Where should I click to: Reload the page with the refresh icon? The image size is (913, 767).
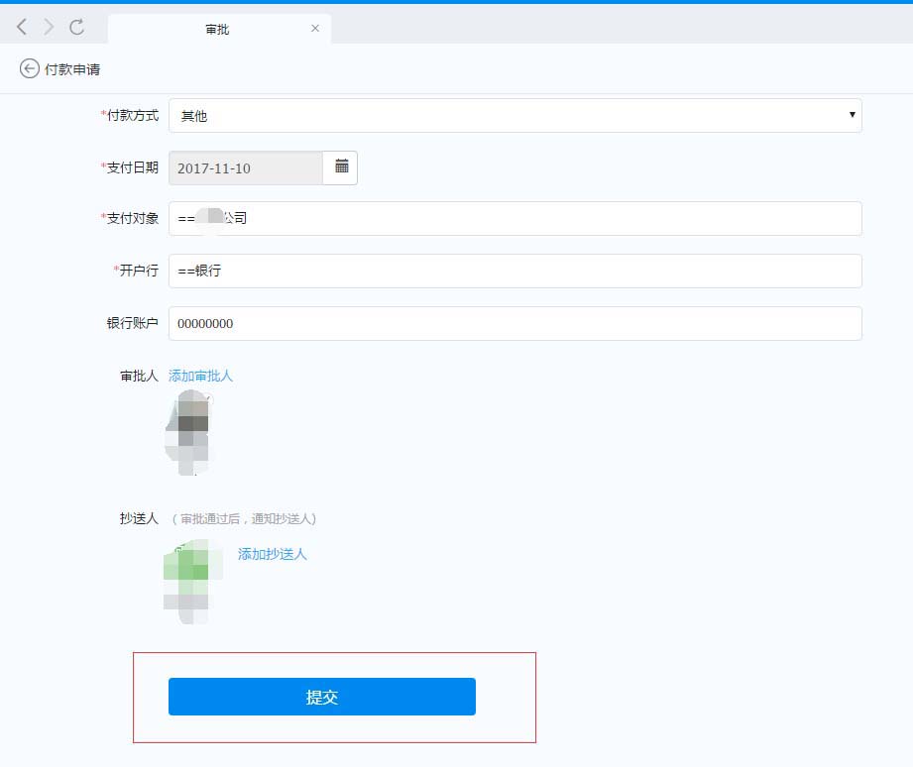pos(77,27)
